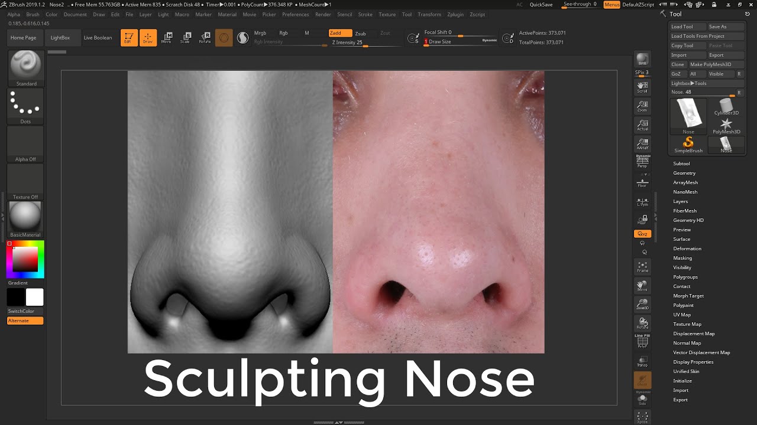Click the BPR render icon
The width and height of the screenshot is (757, 425).
pyautogui.click(x=642, y=60)
